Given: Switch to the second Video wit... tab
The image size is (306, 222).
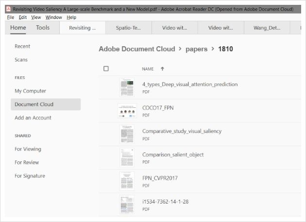Looking at the screenshot, I should click(x=221, y=28).
